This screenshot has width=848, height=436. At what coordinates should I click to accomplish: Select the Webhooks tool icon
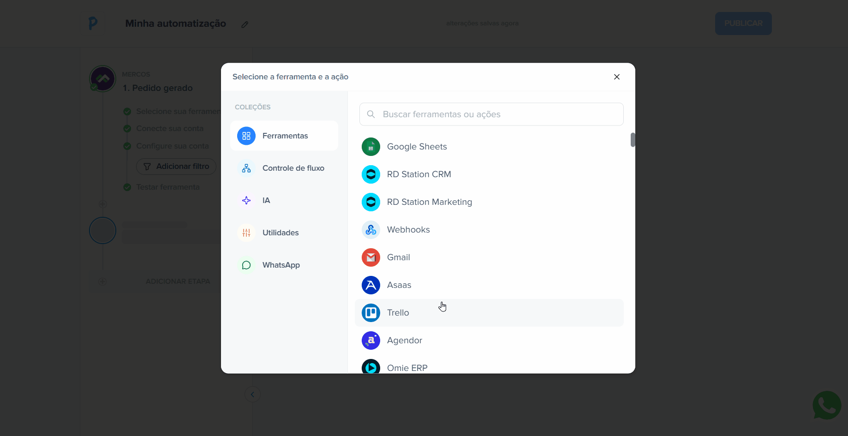[371, 230]
